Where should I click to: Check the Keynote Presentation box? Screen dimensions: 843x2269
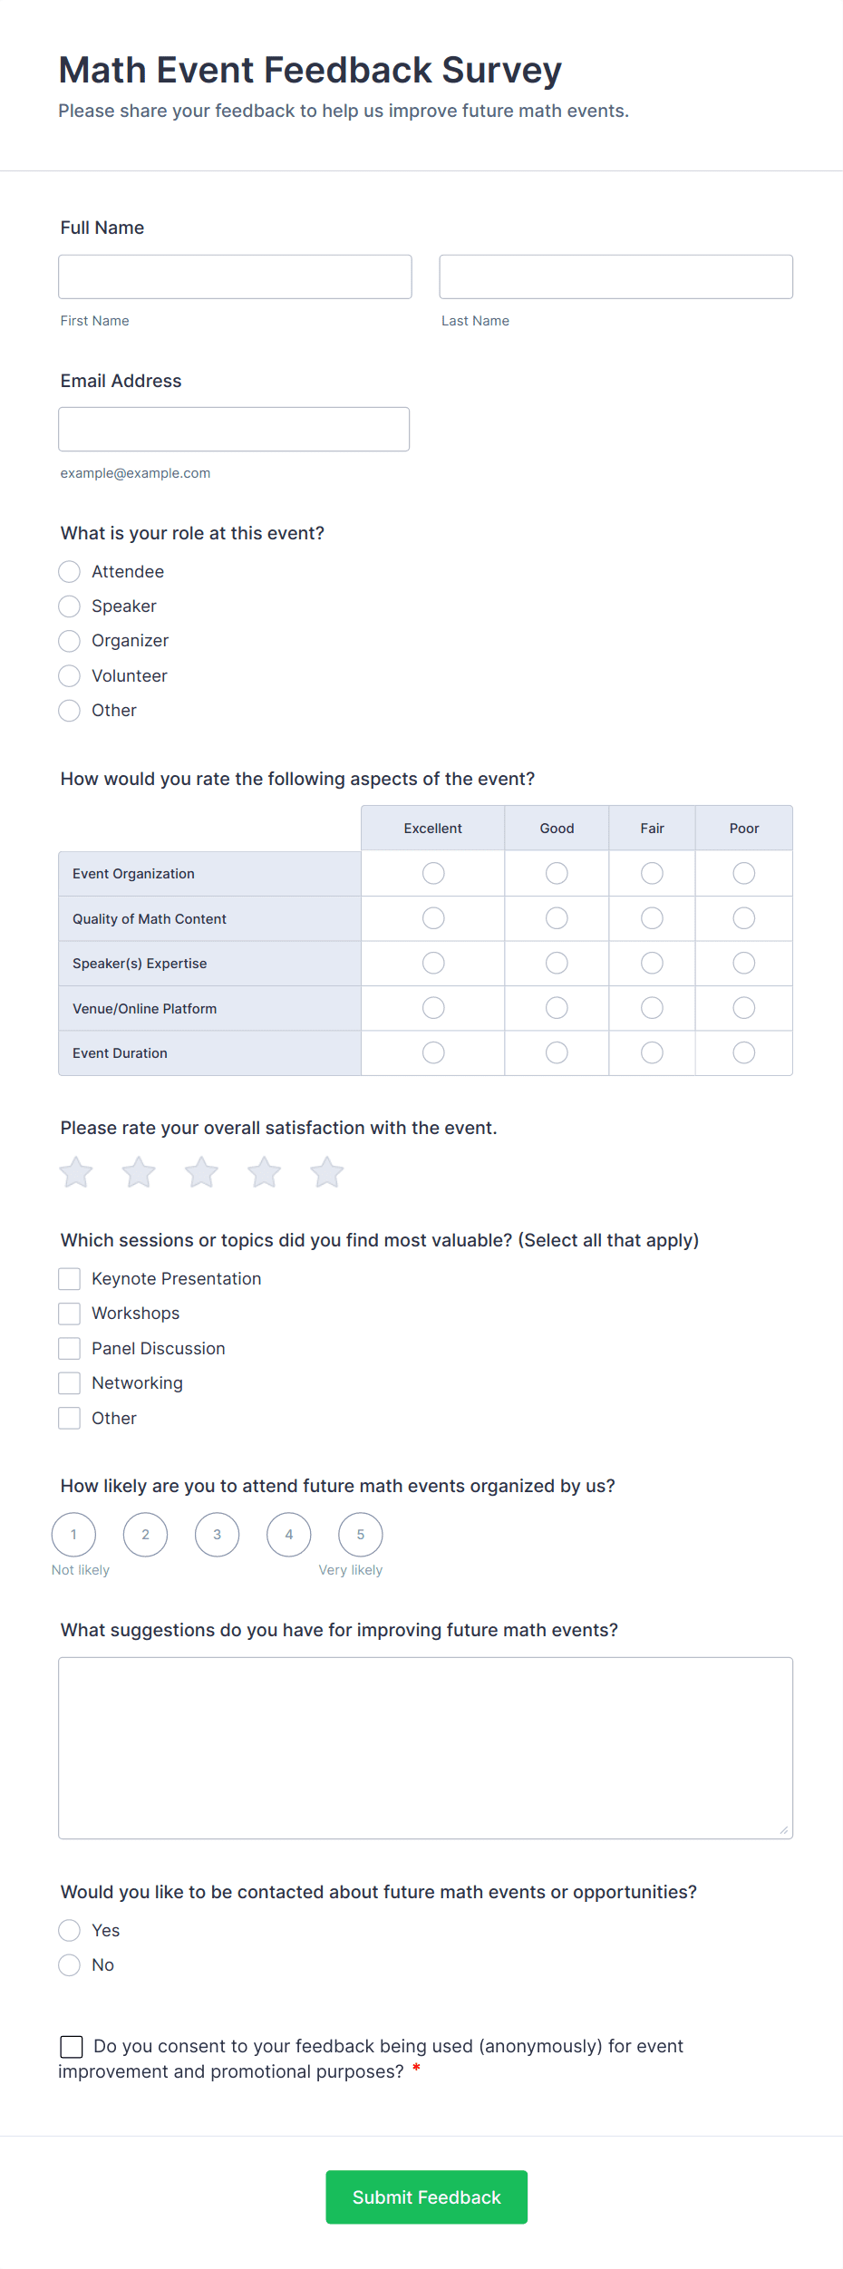(70, 1279)
